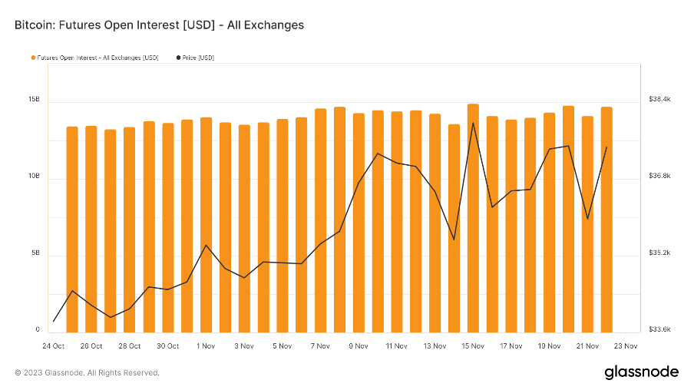This screenshot has height=390, width=694.
Task: Click the $38.4k right axis label
Action: pos(659,100)
